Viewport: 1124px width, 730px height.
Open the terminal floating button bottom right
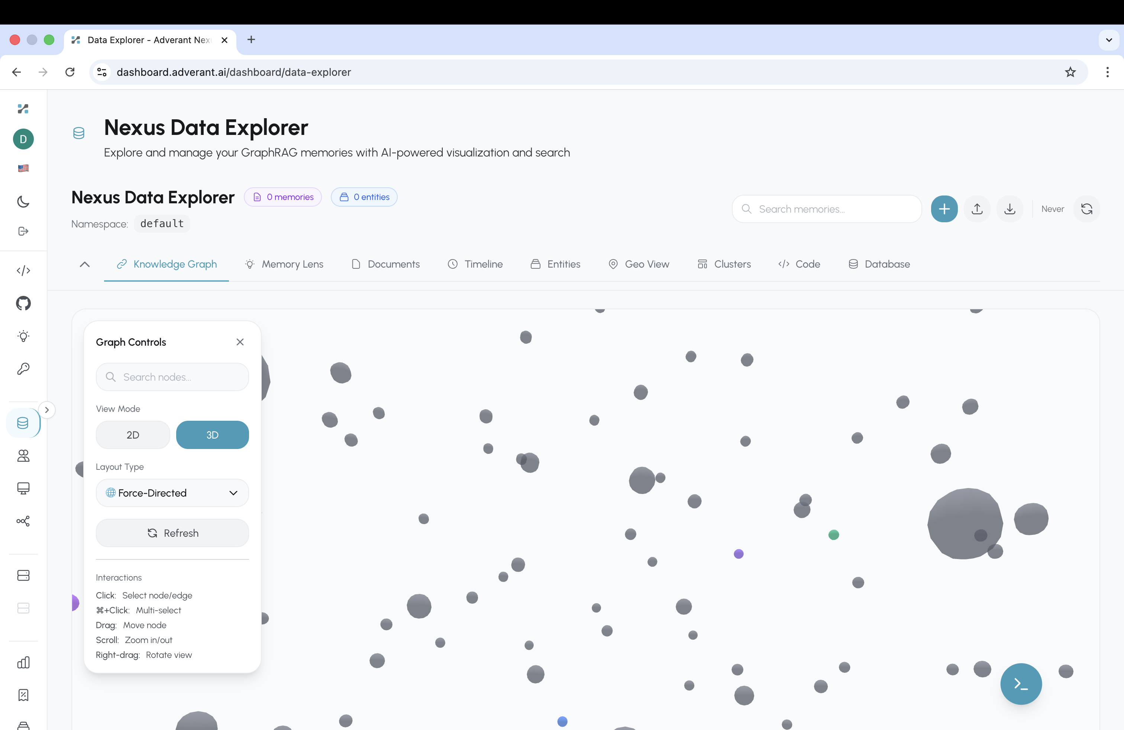coord(1021,684)
